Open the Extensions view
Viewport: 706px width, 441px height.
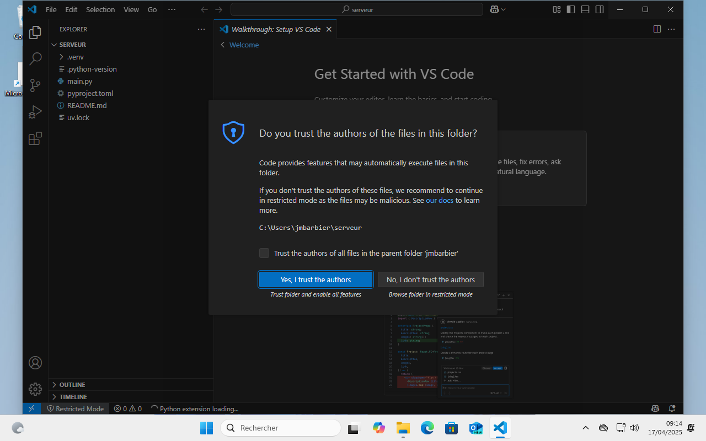(x=35, y=138)
